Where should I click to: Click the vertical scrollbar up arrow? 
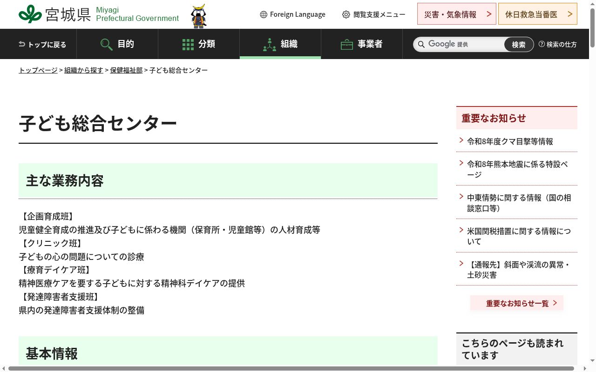click(x=592, y=3)
